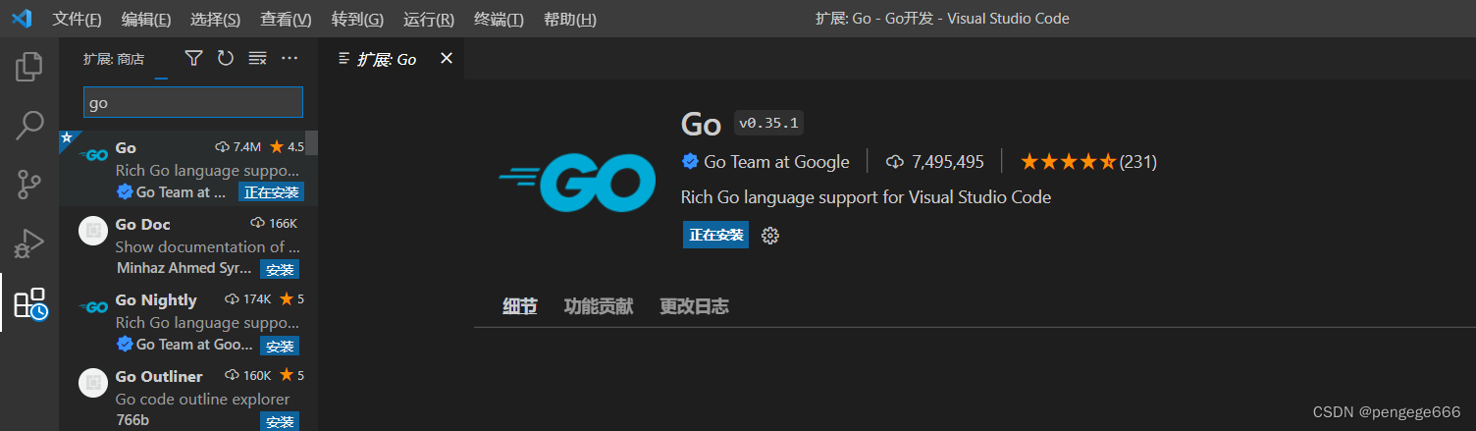Click the Go Team at Google publisher link

pyautogui.click(x=776, y=162)
